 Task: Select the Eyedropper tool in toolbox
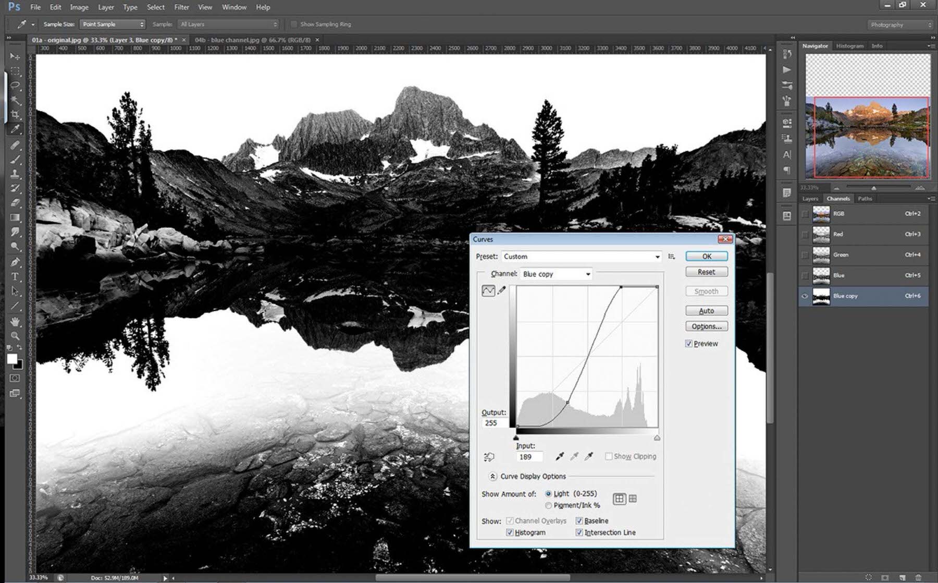point(15,129)
